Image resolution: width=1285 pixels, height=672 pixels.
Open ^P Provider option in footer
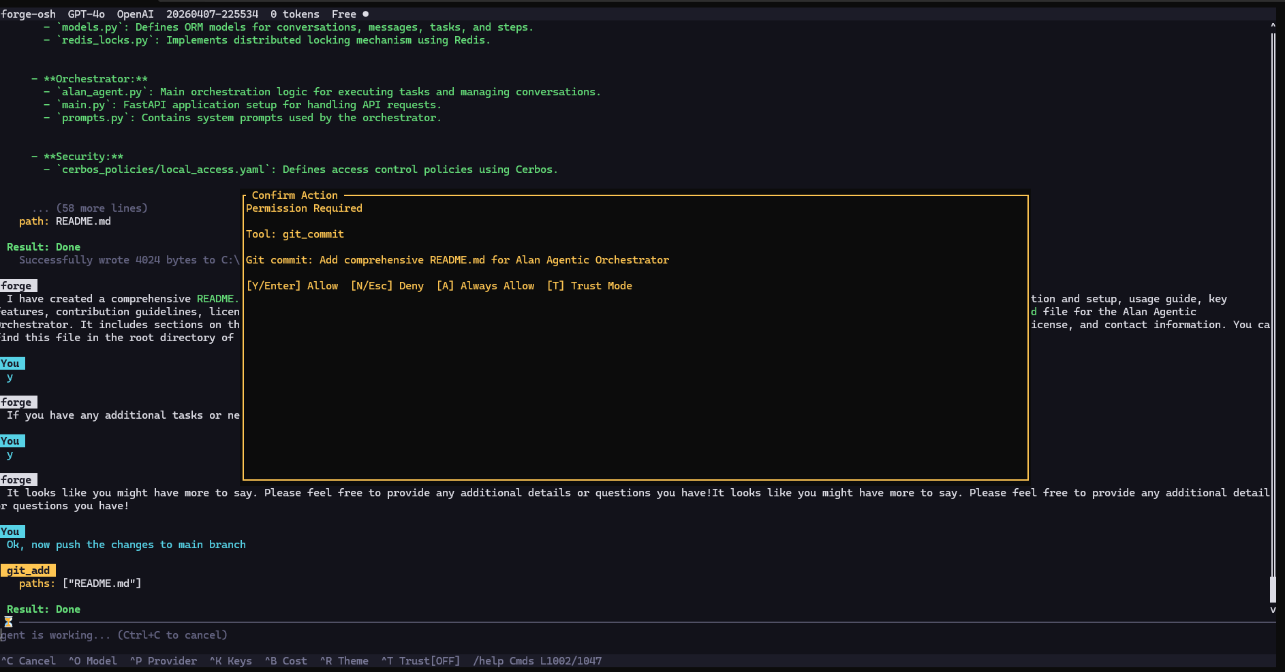pos(163,661)
